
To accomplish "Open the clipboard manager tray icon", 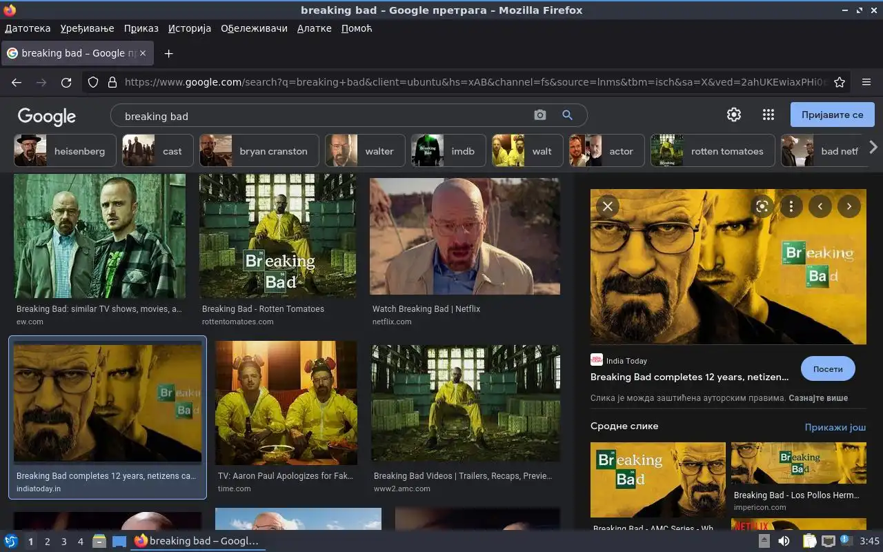I will click(x=809, y=541).
